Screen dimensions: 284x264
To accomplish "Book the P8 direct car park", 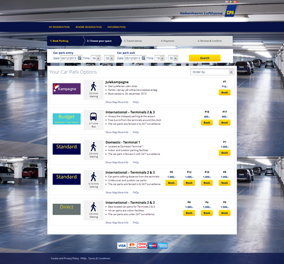I will click(x=224, y=213).
